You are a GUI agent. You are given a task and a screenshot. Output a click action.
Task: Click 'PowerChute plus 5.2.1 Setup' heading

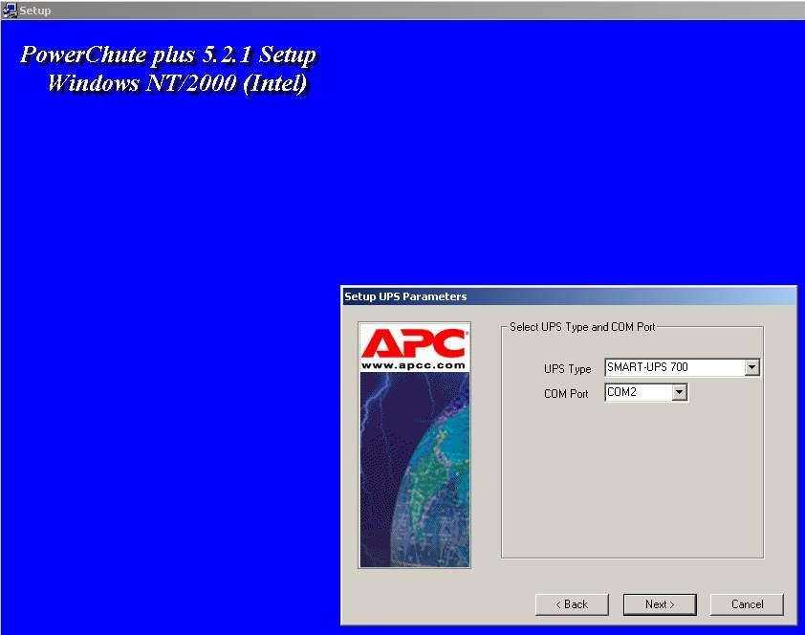click(168, 55)
